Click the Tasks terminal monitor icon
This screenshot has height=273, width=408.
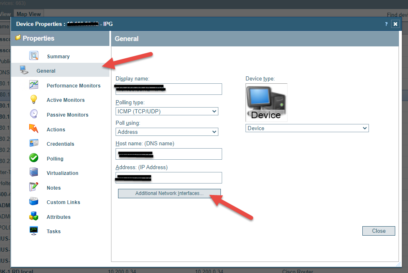tap(34, 231)
